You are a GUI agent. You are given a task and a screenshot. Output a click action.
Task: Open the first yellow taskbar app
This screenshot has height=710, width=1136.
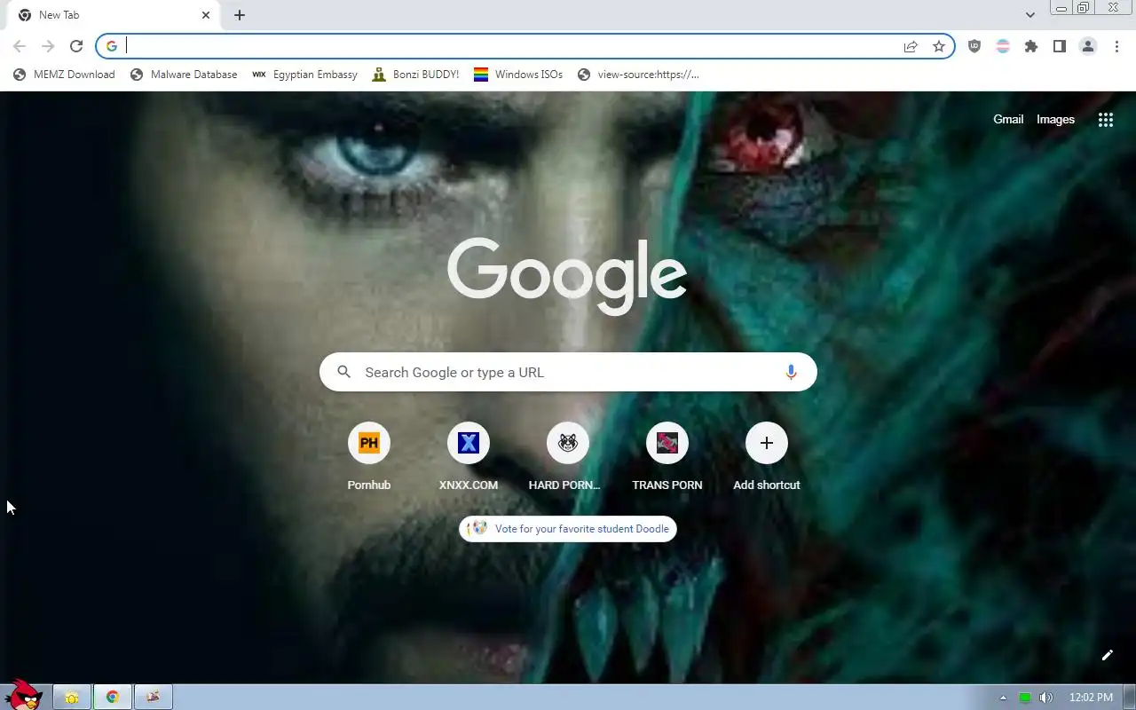tap(72, 697)
